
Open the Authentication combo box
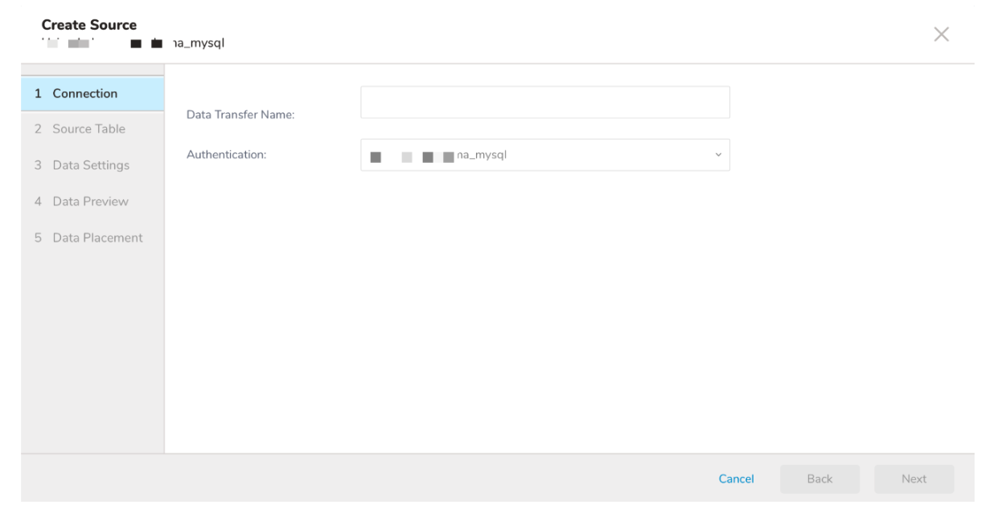point(544,155)
